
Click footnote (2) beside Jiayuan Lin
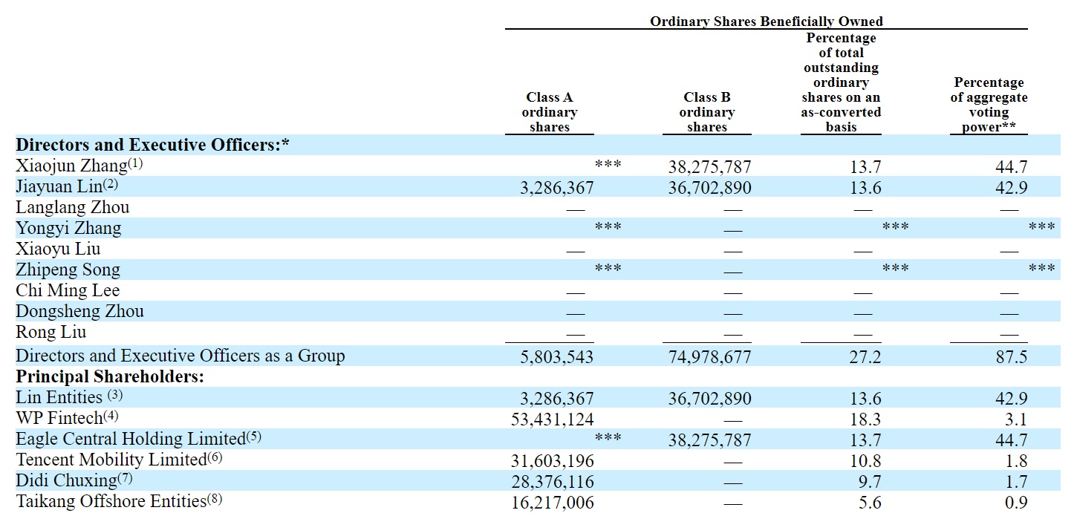pyautogui.click(x=110, y=186)
